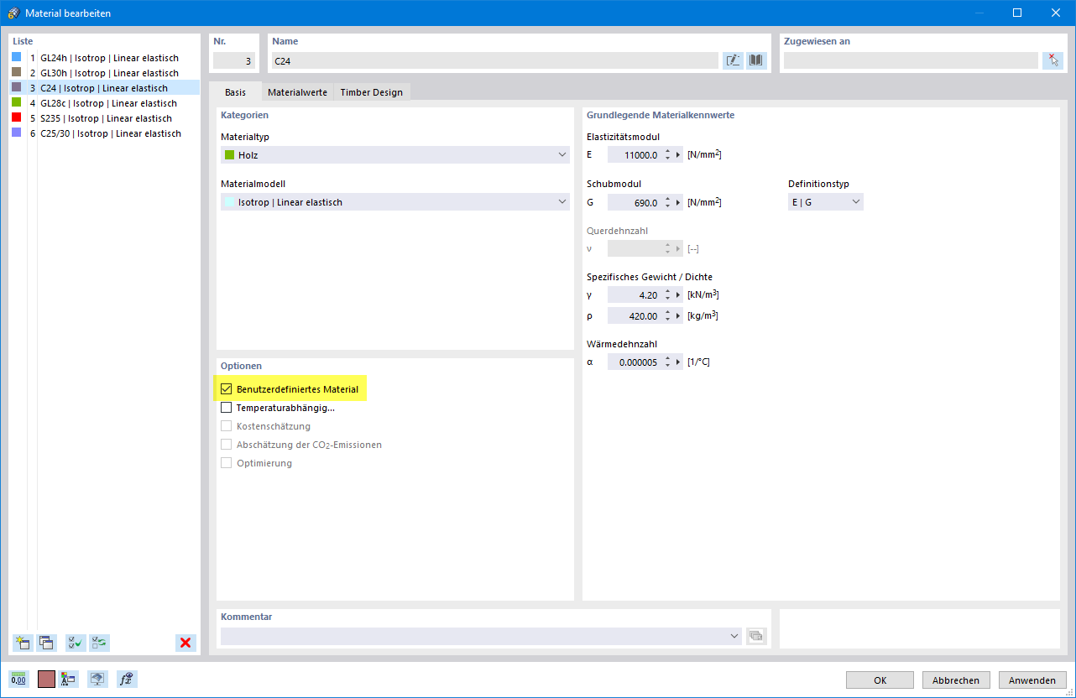Click the specific weight value 4.20
The image size is (1076, 698).
point(634,294)
